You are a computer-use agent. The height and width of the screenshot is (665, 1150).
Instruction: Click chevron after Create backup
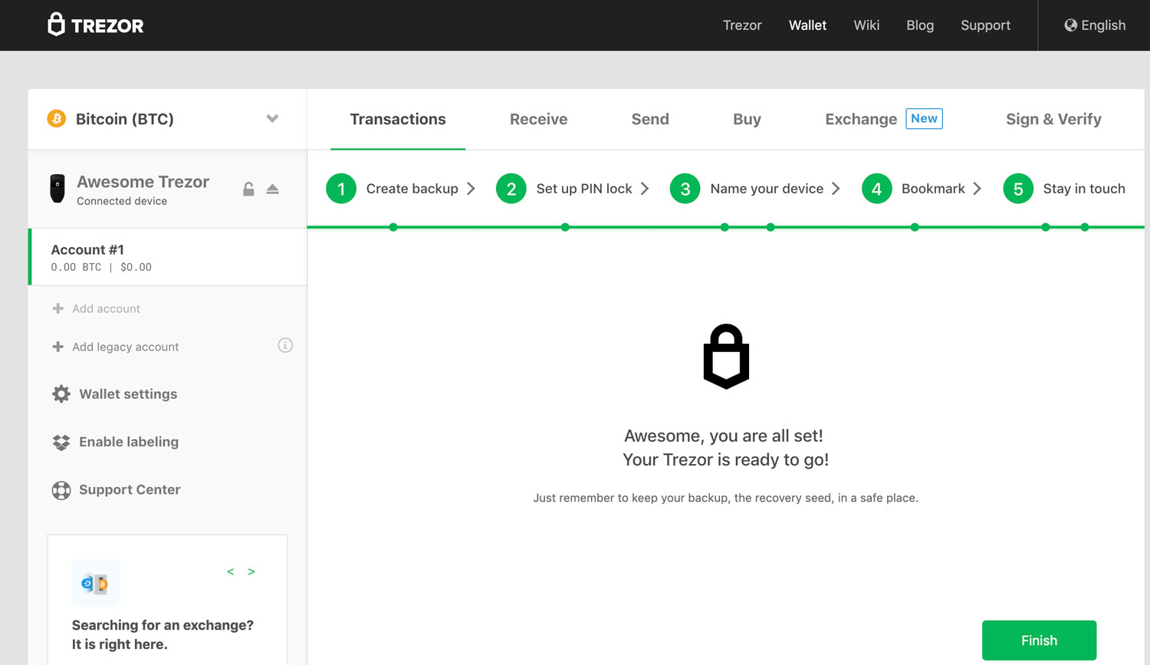click(x=471, y=189)
